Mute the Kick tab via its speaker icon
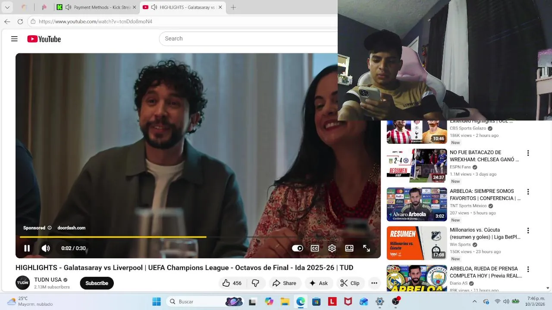 pyautogui.click(x=68, y=7)
